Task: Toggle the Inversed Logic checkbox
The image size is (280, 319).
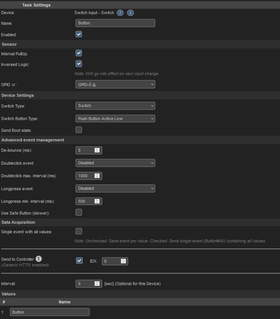Action: pyautogui.click(x=79, y=64)
